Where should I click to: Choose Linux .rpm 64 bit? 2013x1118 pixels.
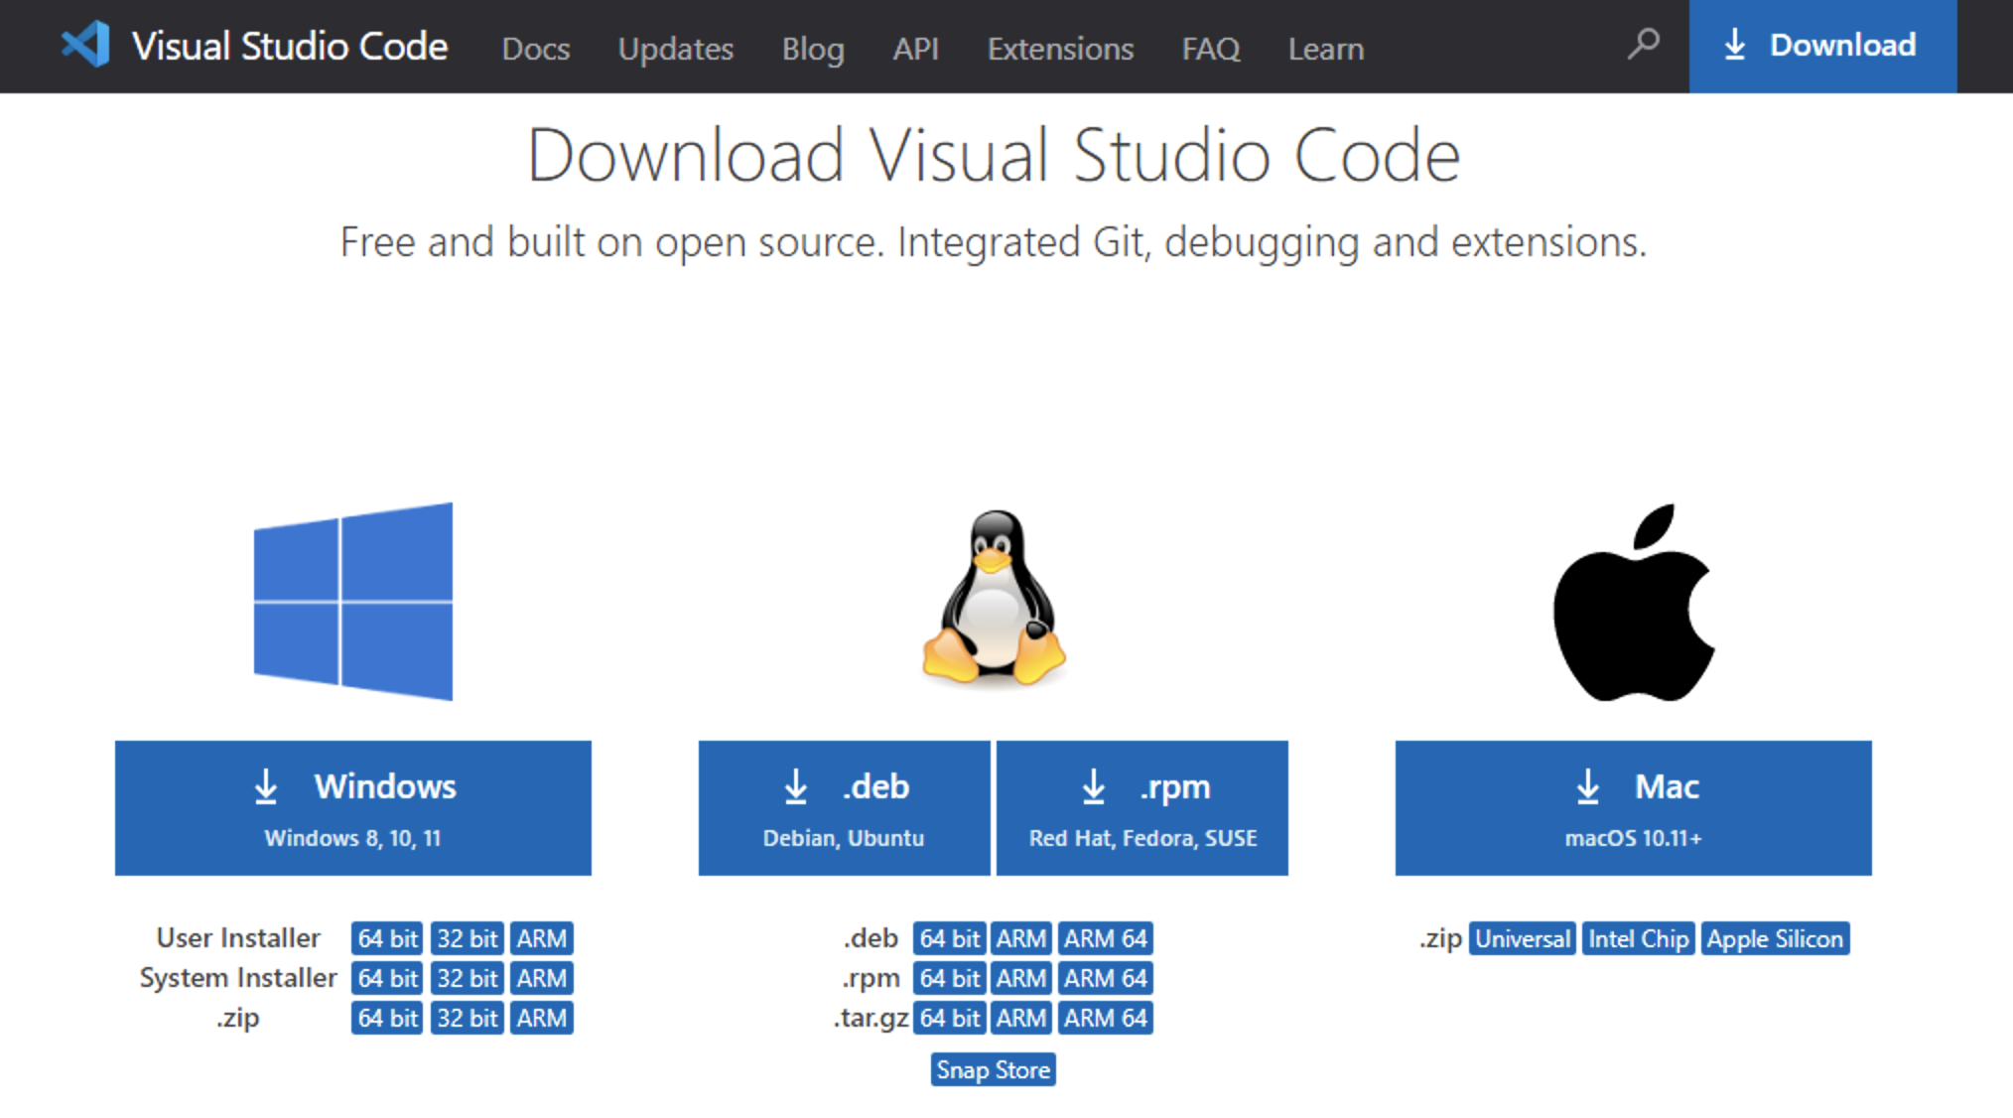point(950,978)
